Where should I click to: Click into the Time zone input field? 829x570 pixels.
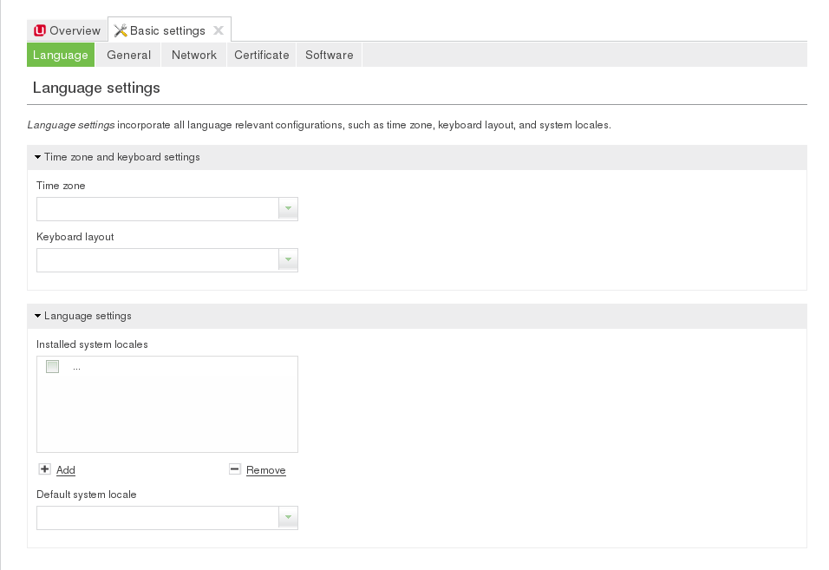(x=157, y=209)
